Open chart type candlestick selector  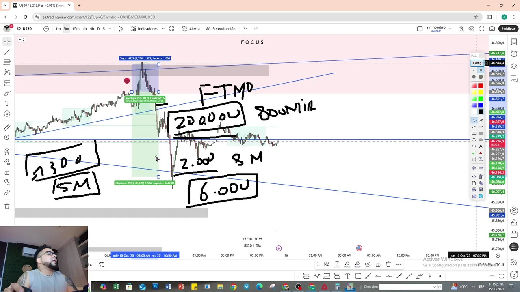point(121,29)
